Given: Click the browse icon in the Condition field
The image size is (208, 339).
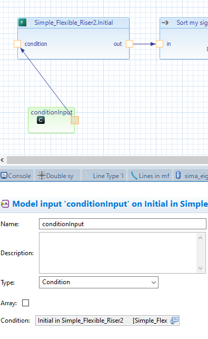Looking at the screenshot, I should pyautogui.click(x=174, y=321).
